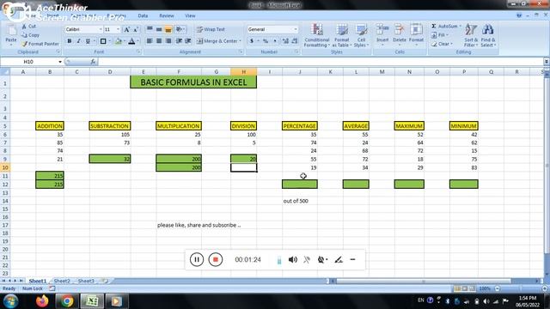550x309 pixels.
Task: Toggle Middle Align
Action: pos(159,29)
